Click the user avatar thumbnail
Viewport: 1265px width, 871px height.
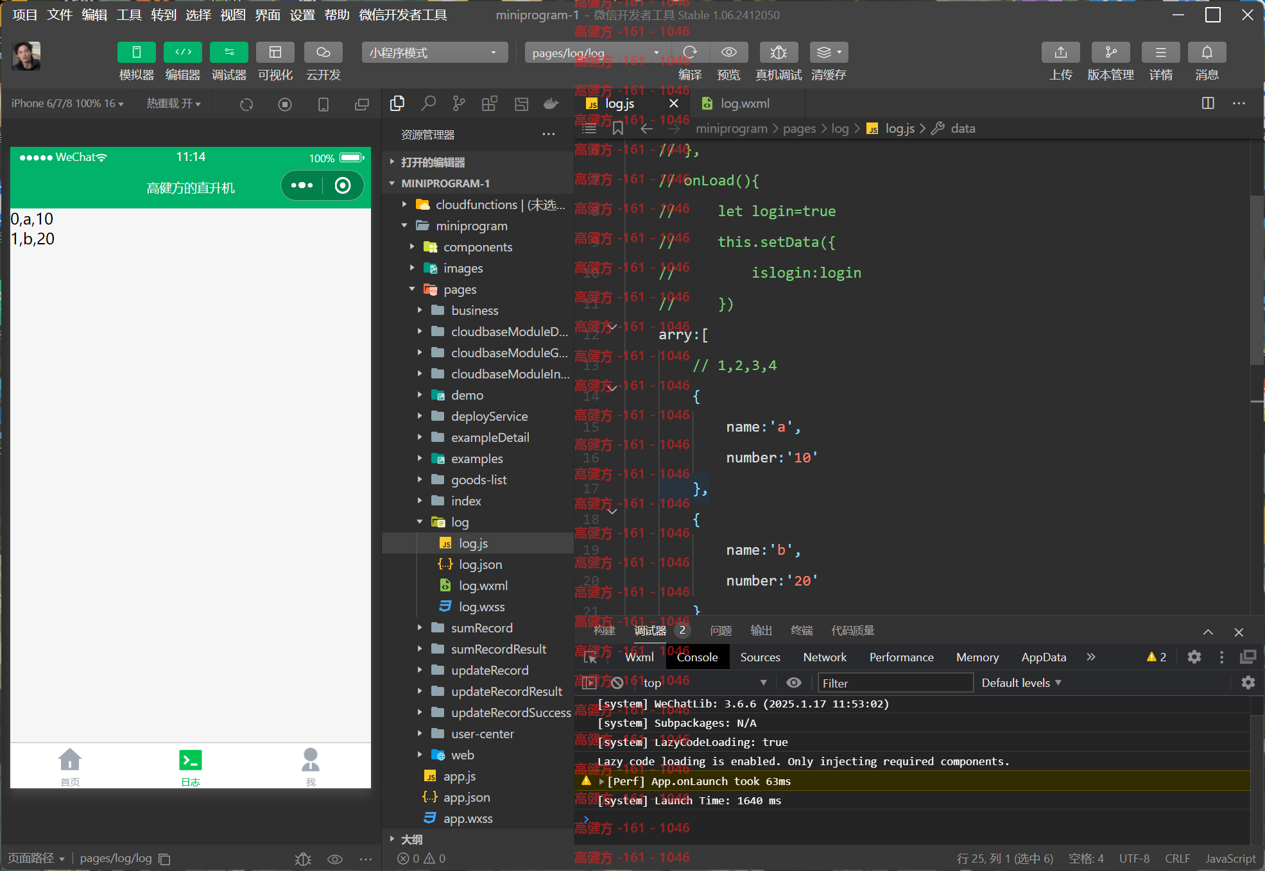(x=26, y=56)
